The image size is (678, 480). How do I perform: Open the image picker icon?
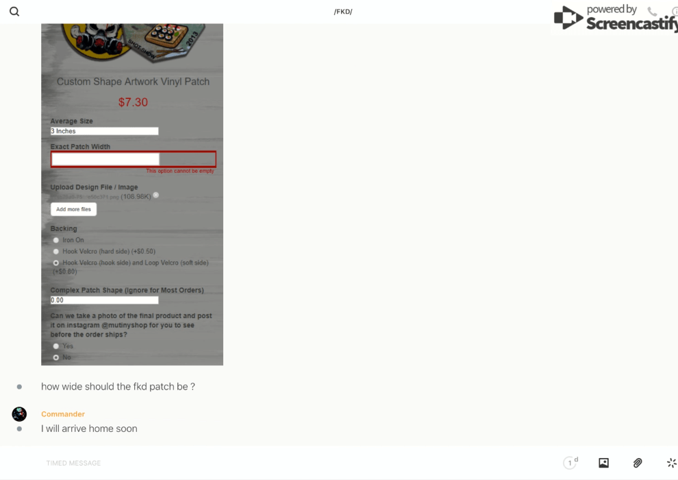[x=603, y=463]
